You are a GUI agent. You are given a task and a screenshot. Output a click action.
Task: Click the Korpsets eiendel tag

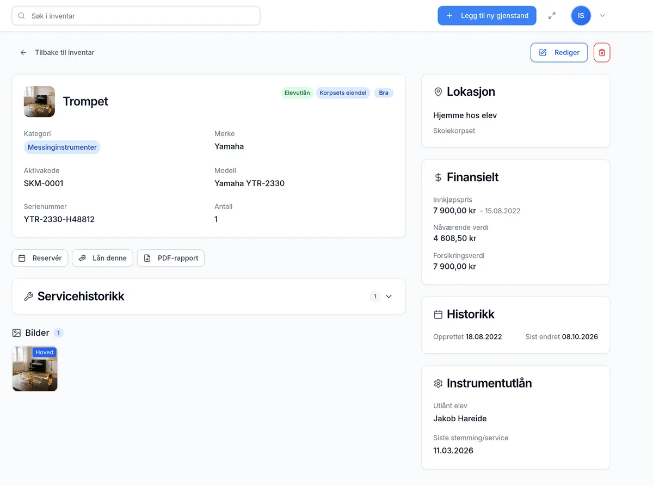tap(343, 93)
